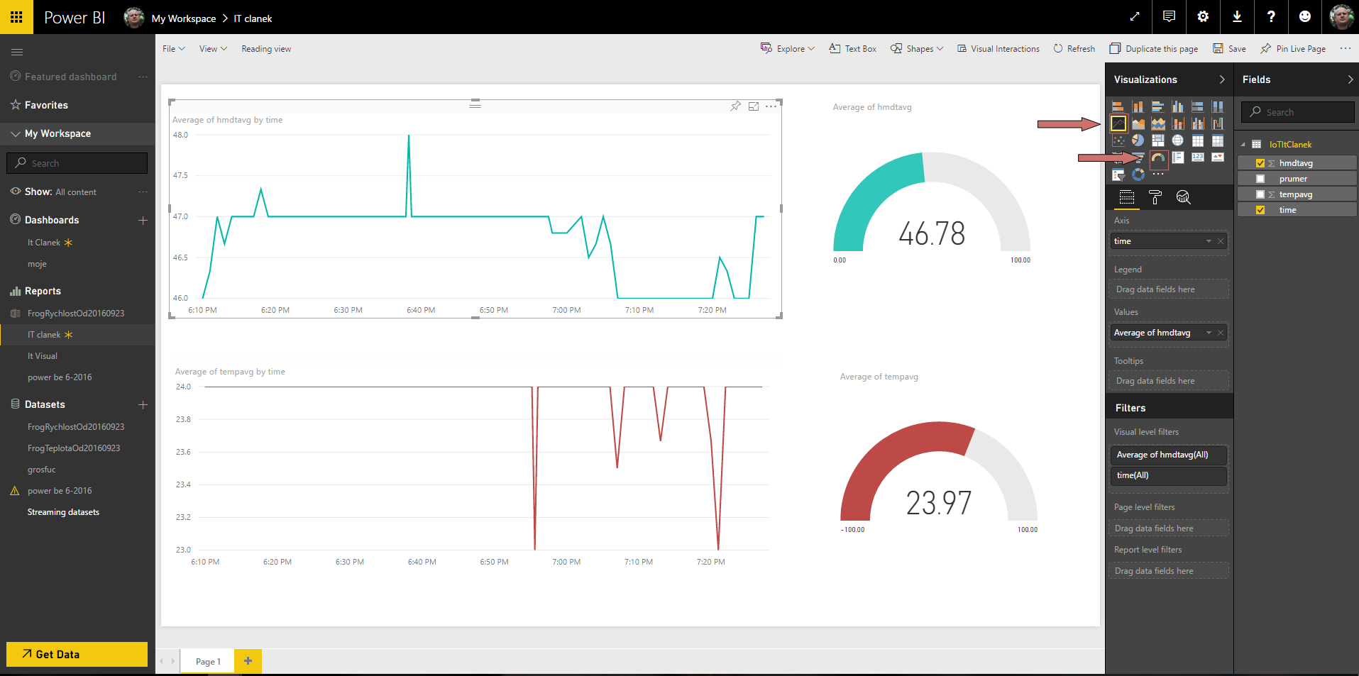Select the map visualization icon
This screenshot has width=1359, height=676.
coord(1178,140)
